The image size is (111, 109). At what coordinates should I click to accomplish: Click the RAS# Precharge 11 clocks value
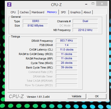[67, 58]
